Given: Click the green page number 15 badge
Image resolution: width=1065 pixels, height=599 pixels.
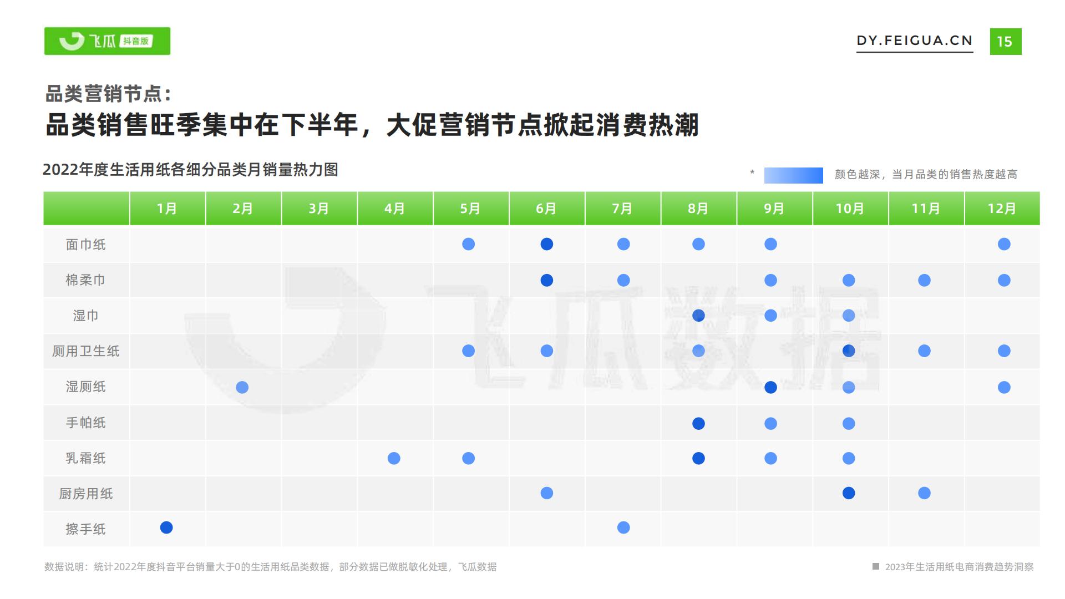Looking at the screenshot, I should [x=1005, y=42].
